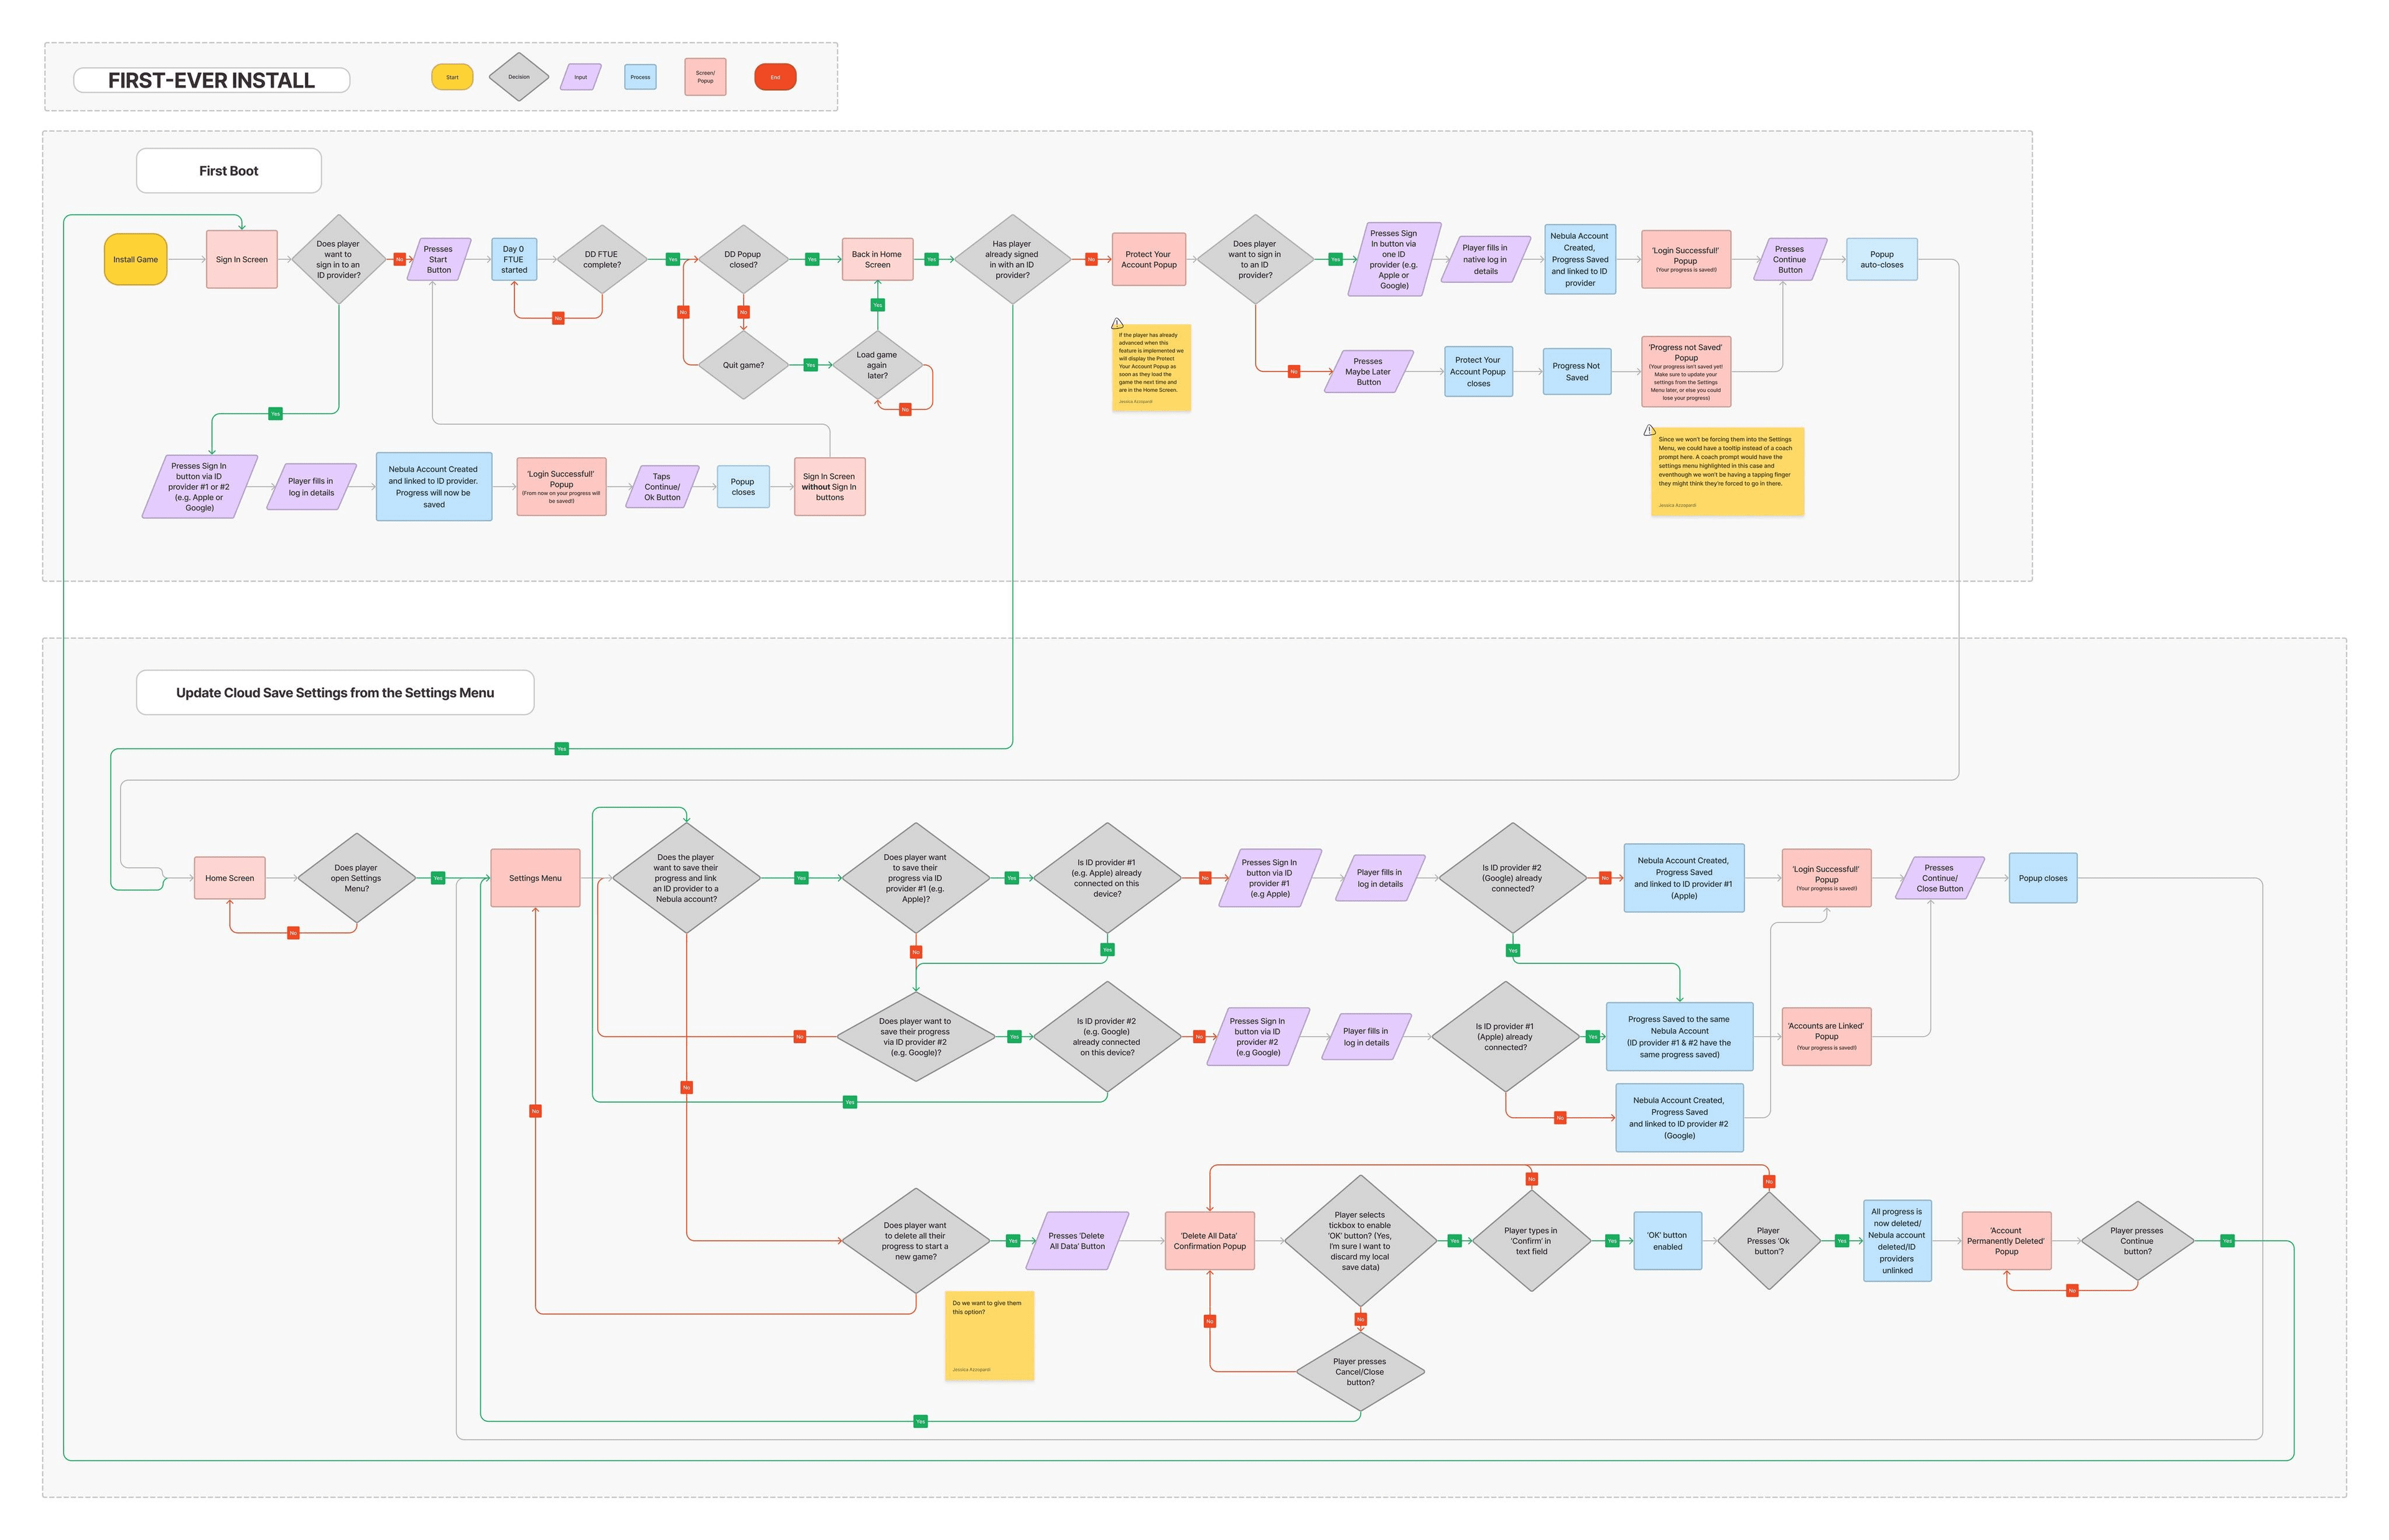Click the DD Popup closed? decision
Viewport: 2389px width, 1540px height.
coord(743,259)
